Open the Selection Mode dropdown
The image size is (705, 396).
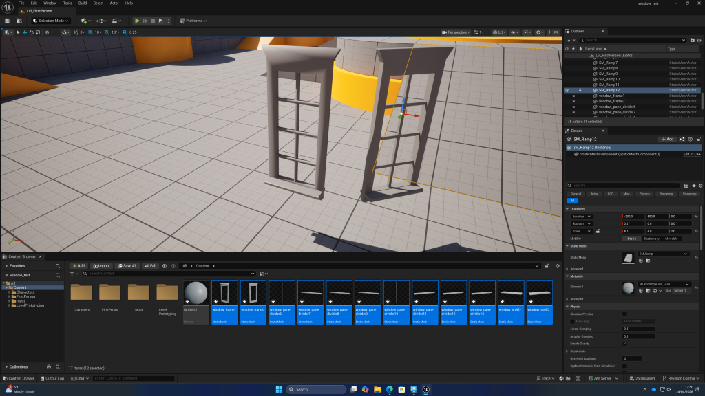(x=52, y=21)
